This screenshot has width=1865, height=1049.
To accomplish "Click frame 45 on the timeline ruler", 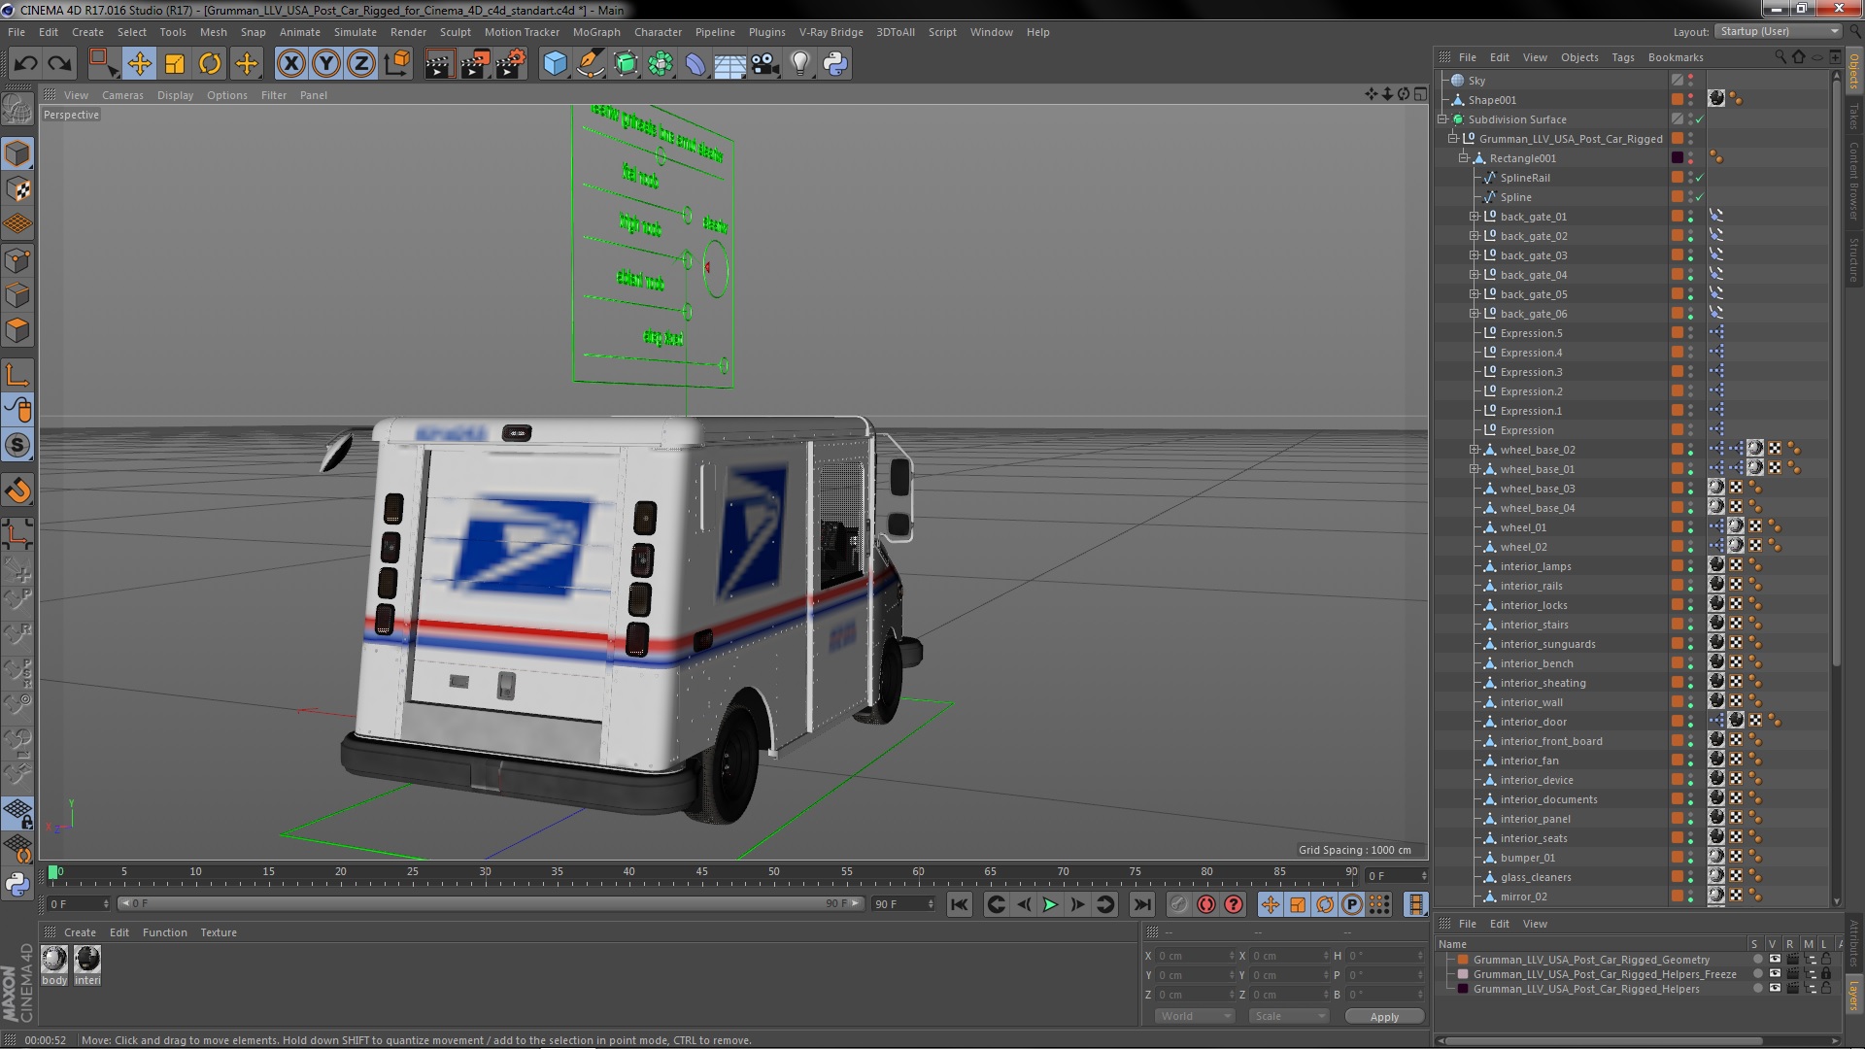I will point(701,873).
